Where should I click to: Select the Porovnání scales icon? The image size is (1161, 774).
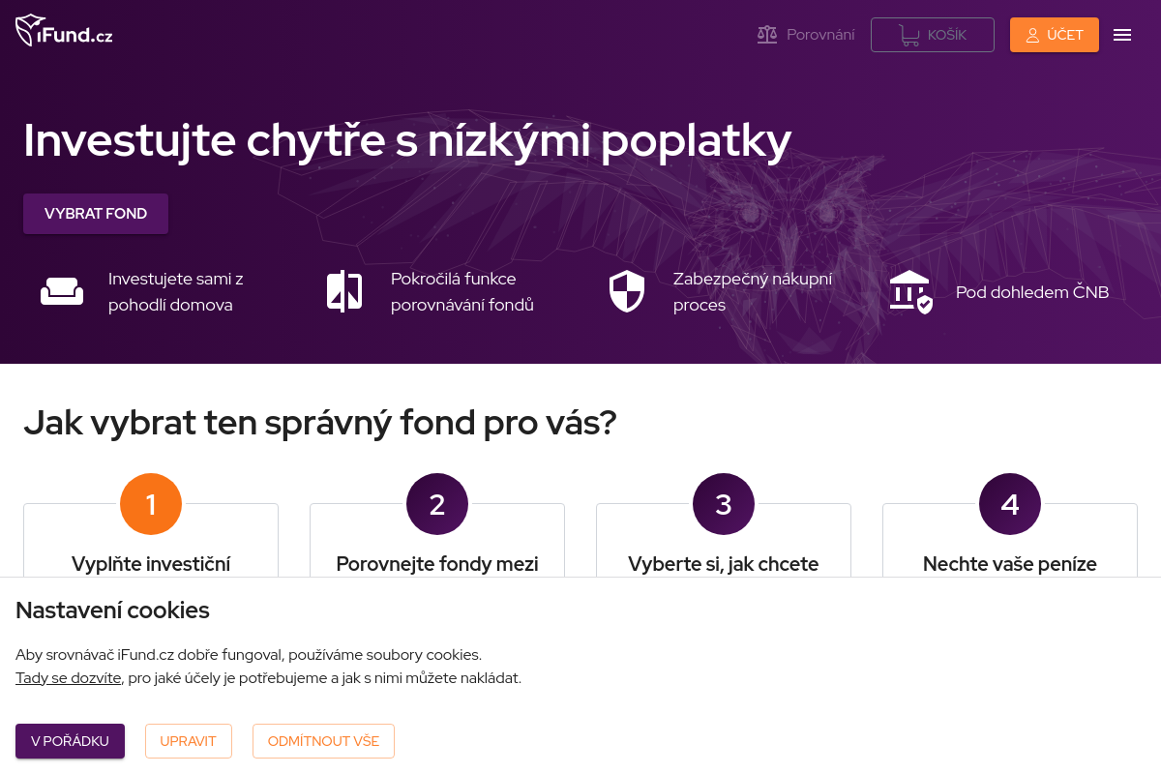click(x=766, y=34)
